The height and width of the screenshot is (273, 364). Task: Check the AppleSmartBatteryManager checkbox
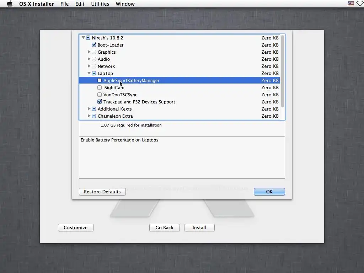(100, 80)
